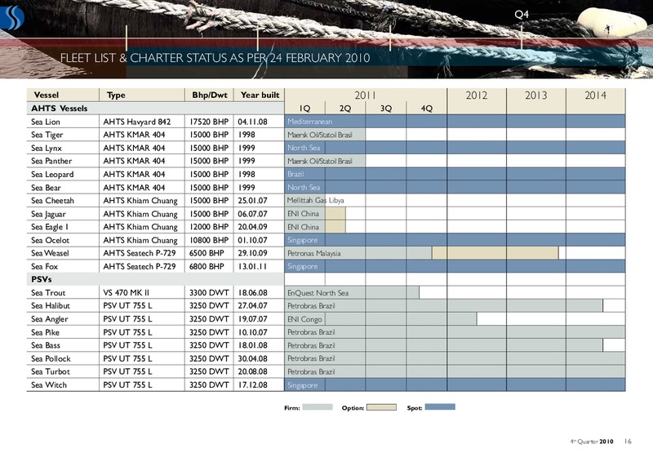Screen dimensions: 653x462
Task: Click 'Singapore' spot bar for Sea Witch
Action: [455, 385]
